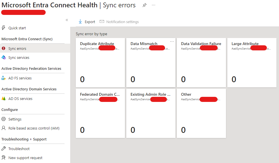This screenshot has width=279, height=163.
Task: Click the 0 count on Large Attribute tile
Action: 234,79
